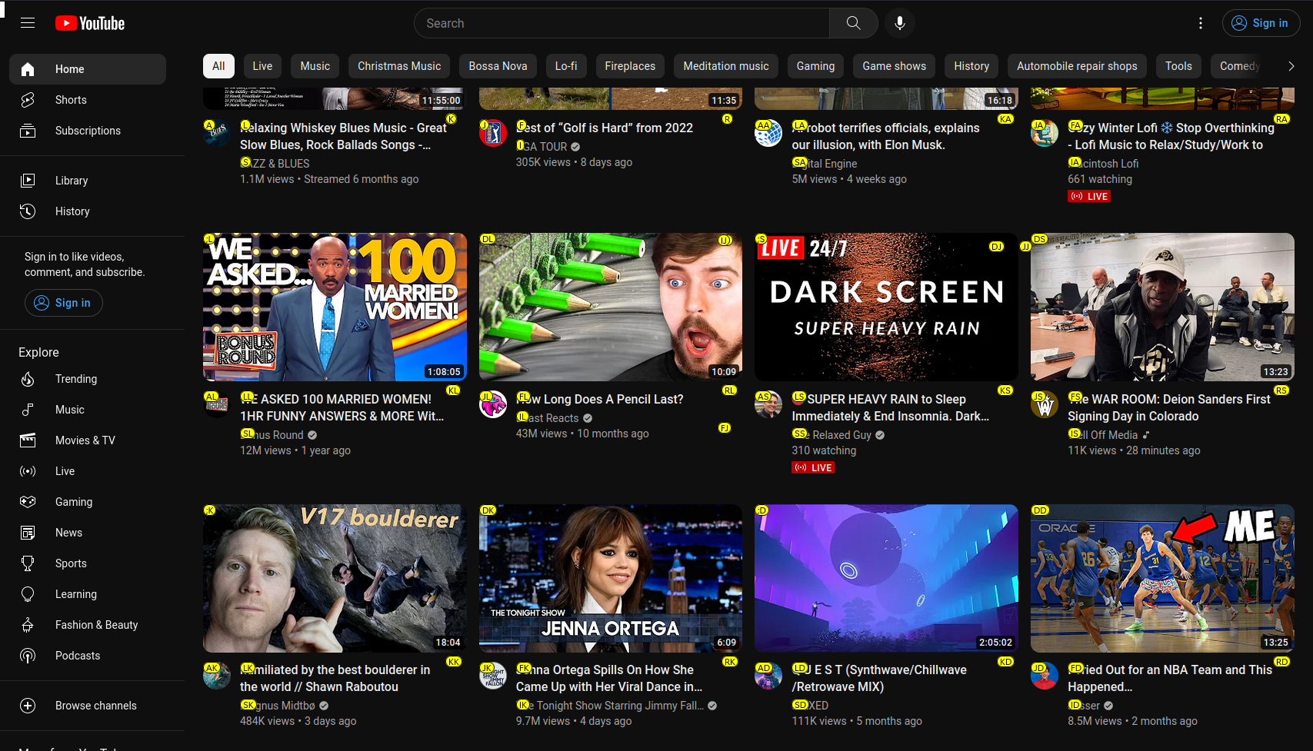Open Learning under Explore

(x=88, y=594)
